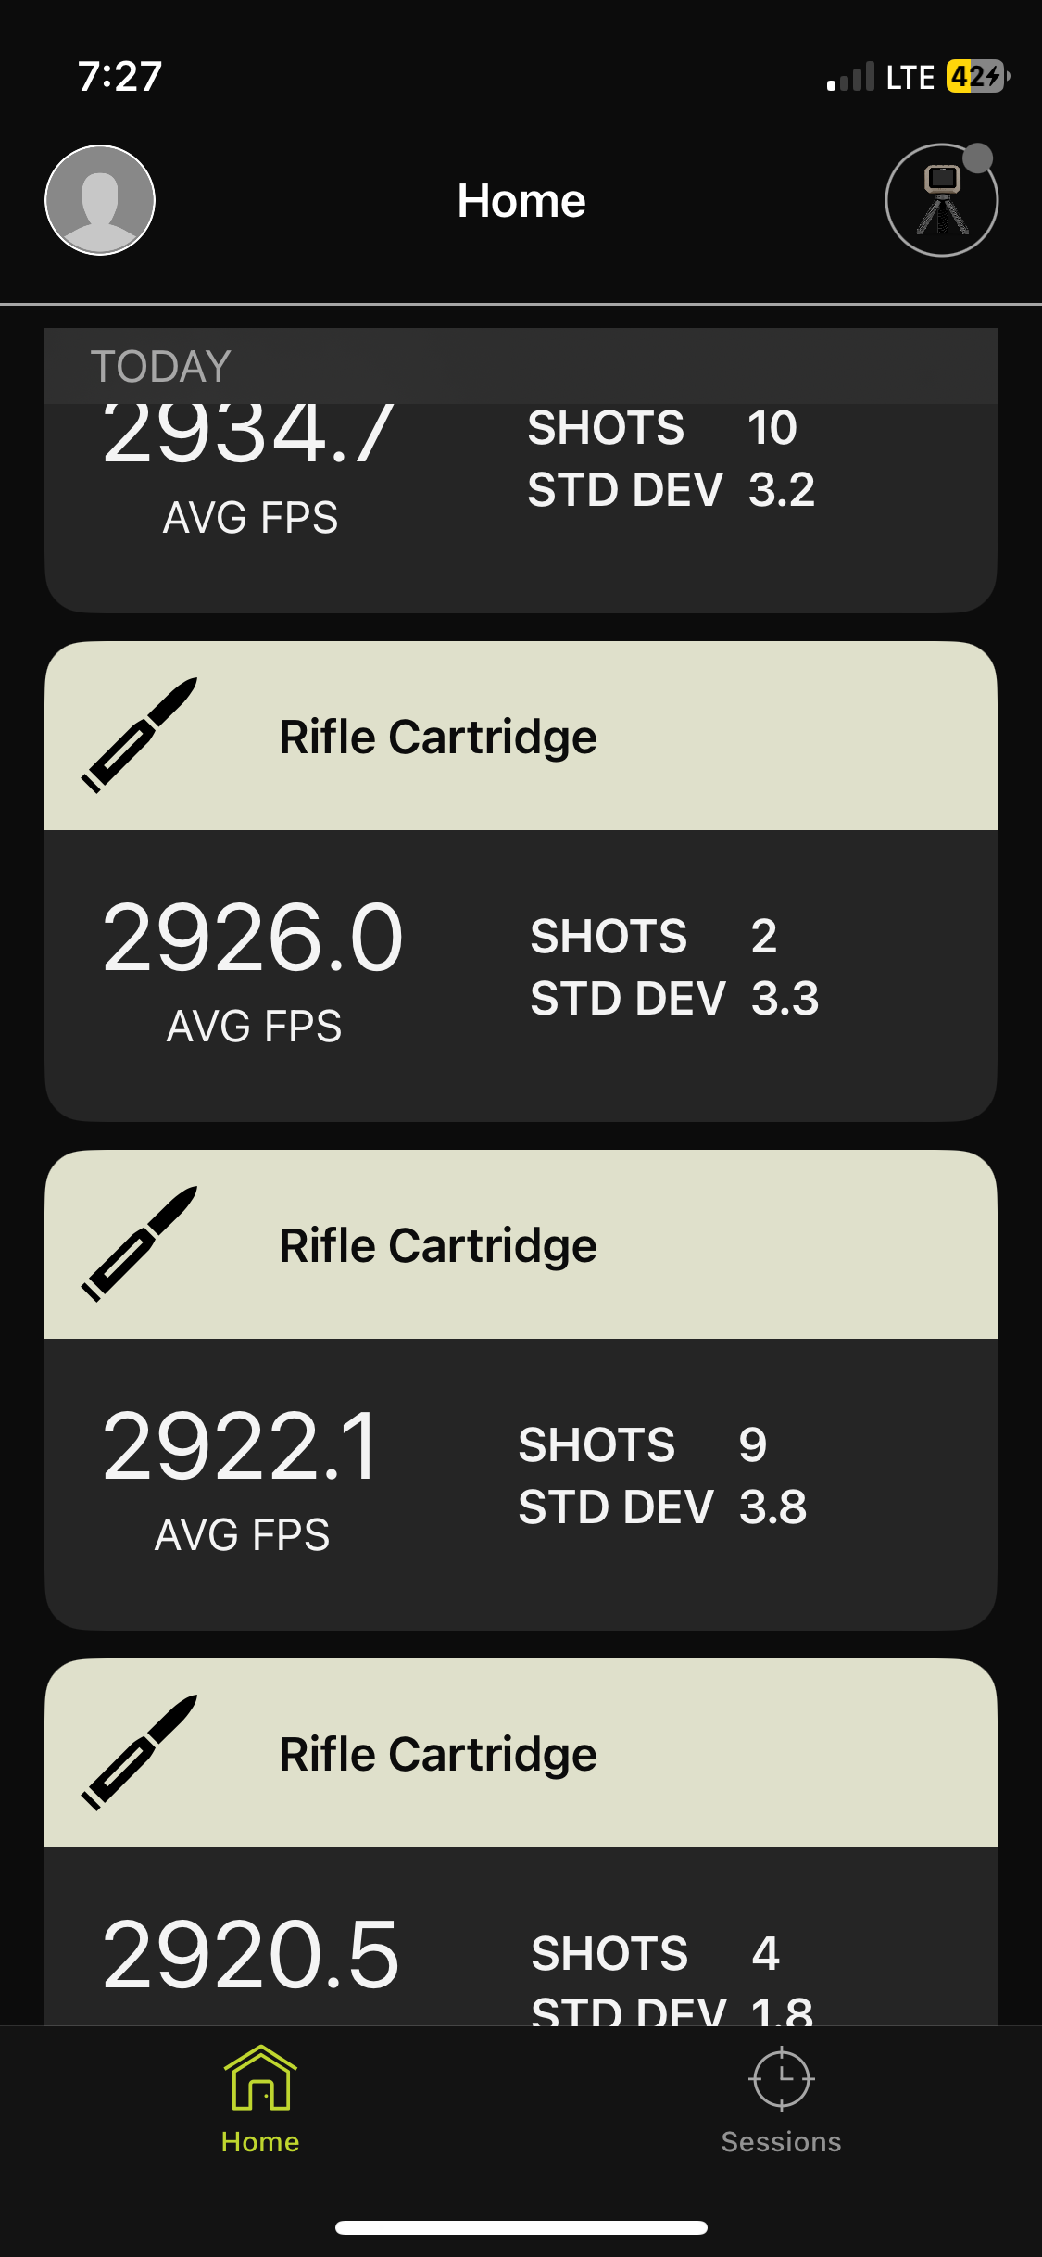This screenshot has height=2257, width=1042.
Task: Check the battery indicator in status bar
Action: click(975, 77)
